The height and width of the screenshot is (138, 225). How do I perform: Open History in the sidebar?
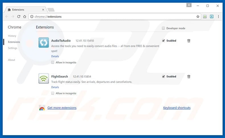(12, 36)
